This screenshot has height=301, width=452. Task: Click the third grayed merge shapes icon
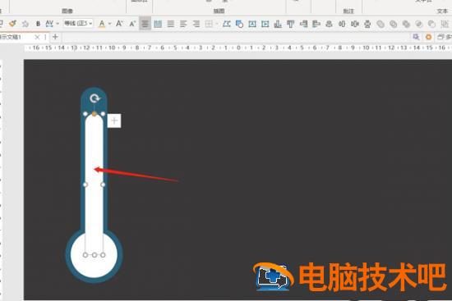point(406,24)
